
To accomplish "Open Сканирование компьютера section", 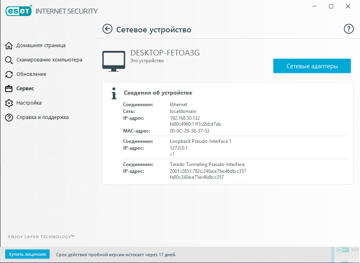I will point(49,59).
